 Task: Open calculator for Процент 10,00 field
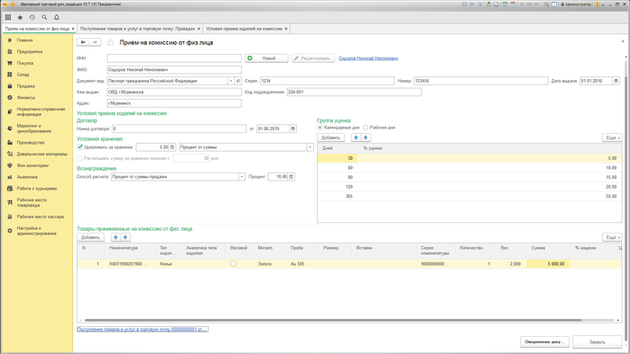[x=291, y=176]
